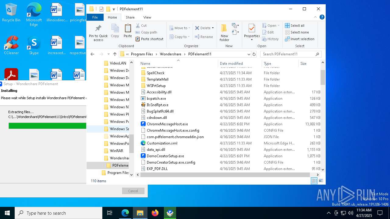Sort files by Date modified column
Viewport: 390px width, 219px height.
pyautogui.click(x=240, y=64)
